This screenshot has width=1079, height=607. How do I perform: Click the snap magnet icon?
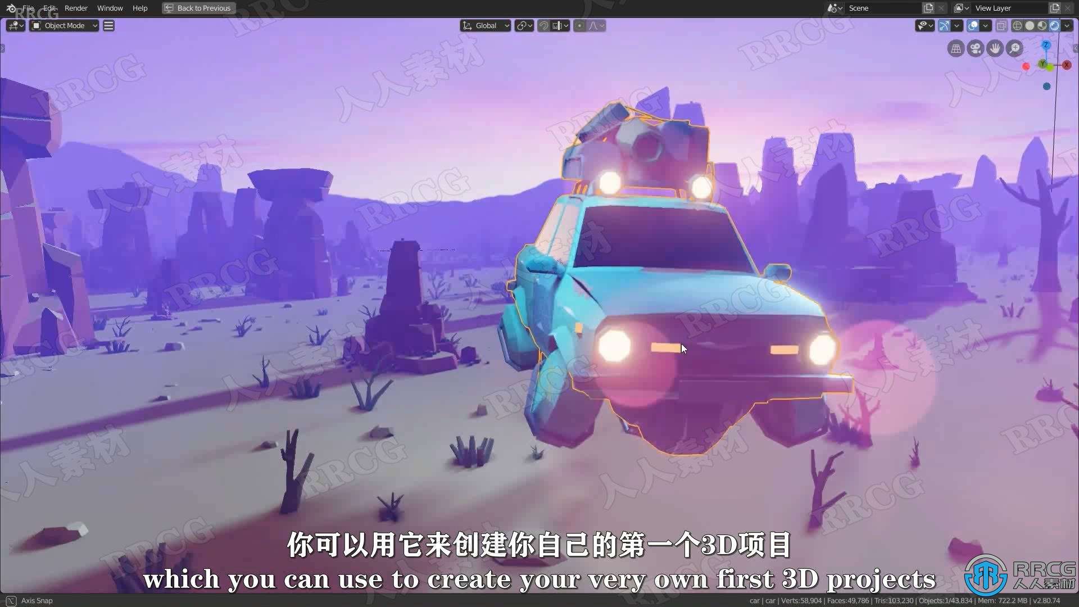tap(542, 25)
